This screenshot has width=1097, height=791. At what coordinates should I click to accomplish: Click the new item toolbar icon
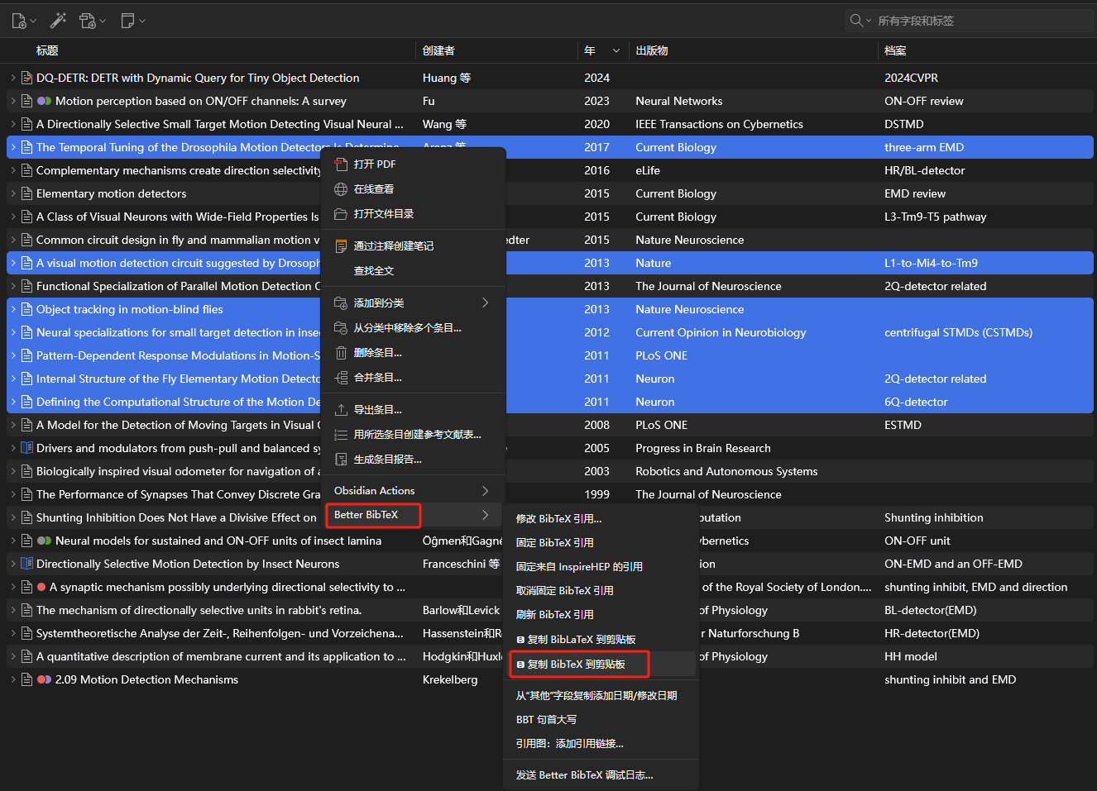click(19, 21)
